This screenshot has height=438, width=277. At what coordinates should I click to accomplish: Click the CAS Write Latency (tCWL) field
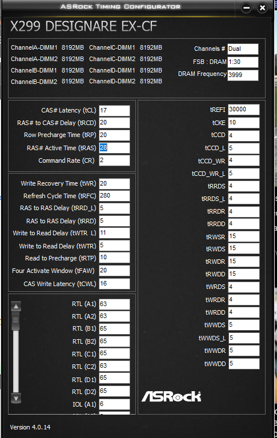114,284
